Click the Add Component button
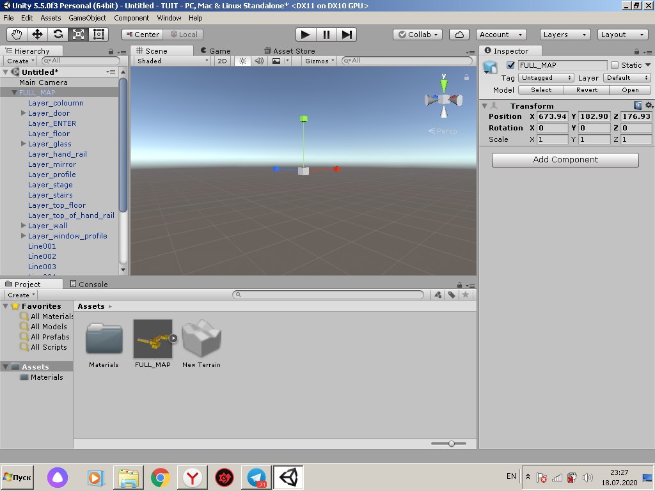Viewport: 655px width, 491px height. pyautogui.click(x=565, y=160)
